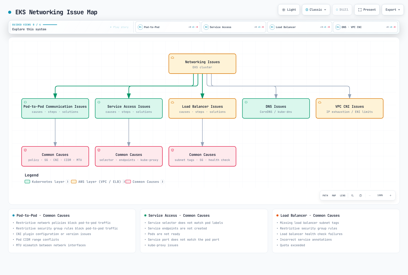408x275 pixels.
Task: Select the VPC CNI Issues node
Action: (x=350, y=108)
